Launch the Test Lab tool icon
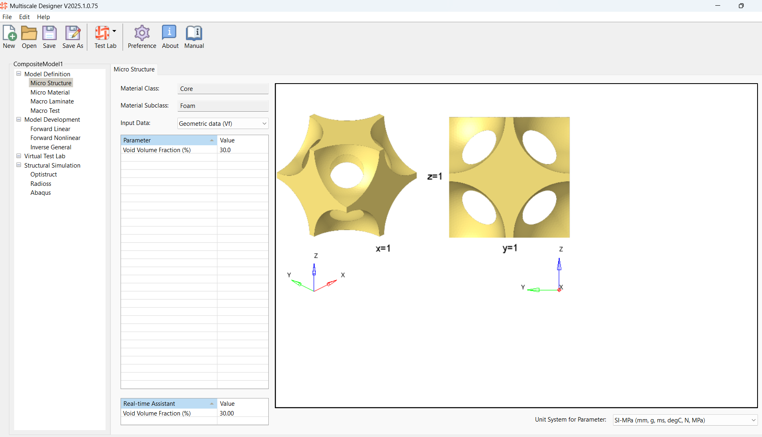 coord(102,33)
